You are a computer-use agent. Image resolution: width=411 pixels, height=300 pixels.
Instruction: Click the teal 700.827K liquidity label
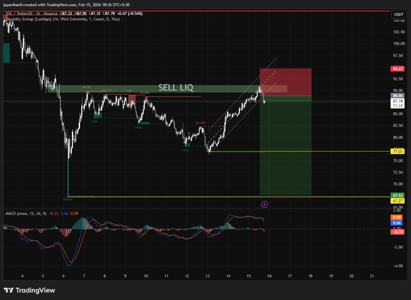[x=68, y=200]
